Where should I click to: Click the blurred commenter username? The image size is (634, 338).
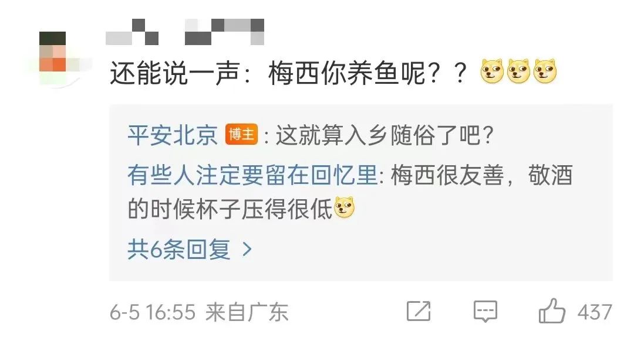pyautogui.click(x=185, y=32)
